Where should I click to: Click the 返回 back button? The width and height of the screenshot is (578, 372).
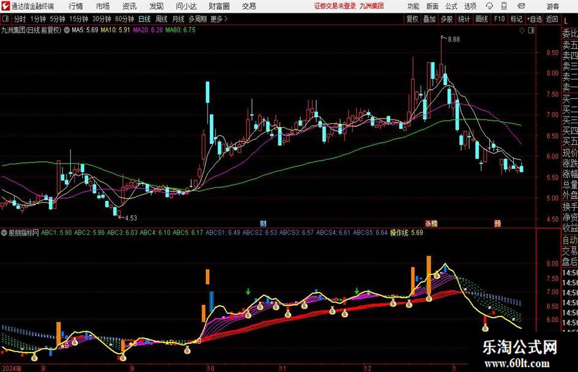pyautogui.click(x=552, y=19)
